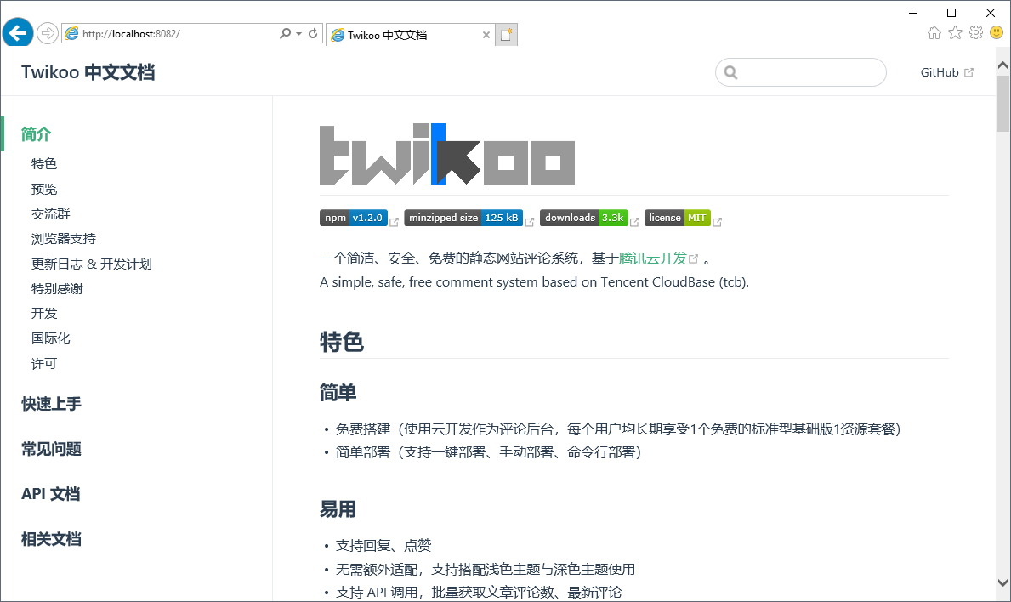
Task: Jump to 特色 sidebar entry
Action: pos(44,164)
